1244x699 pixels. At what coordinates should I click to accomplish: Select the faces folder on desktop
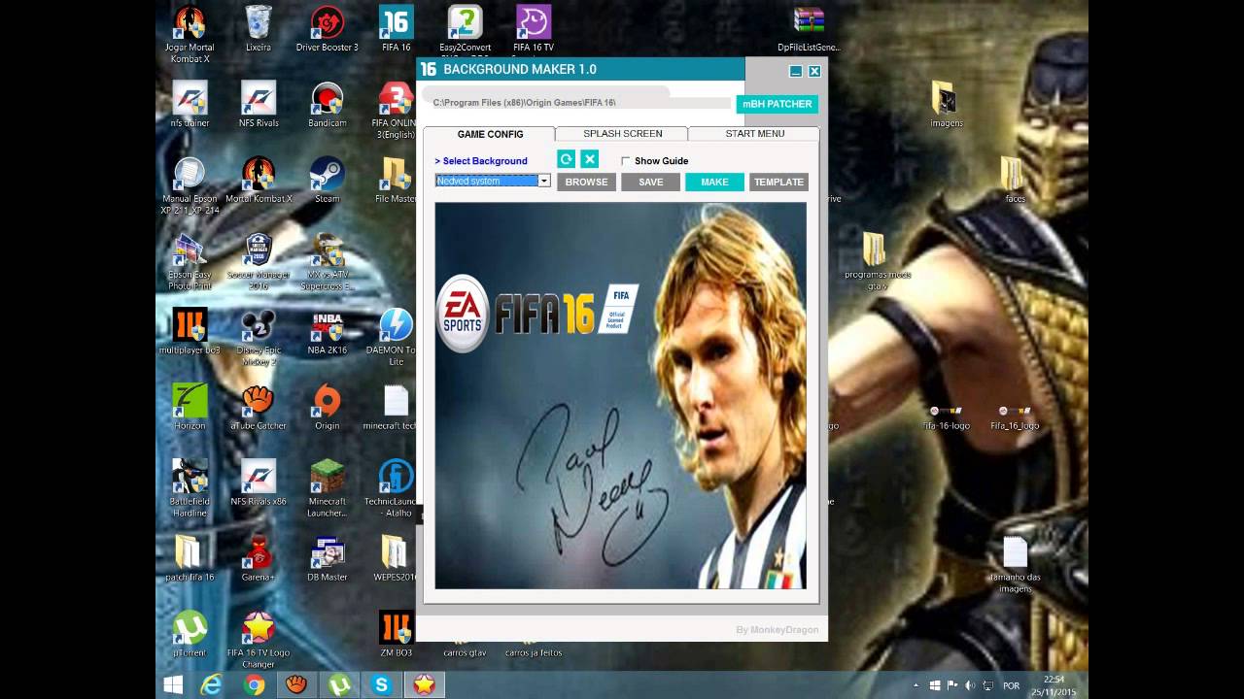1015,181
